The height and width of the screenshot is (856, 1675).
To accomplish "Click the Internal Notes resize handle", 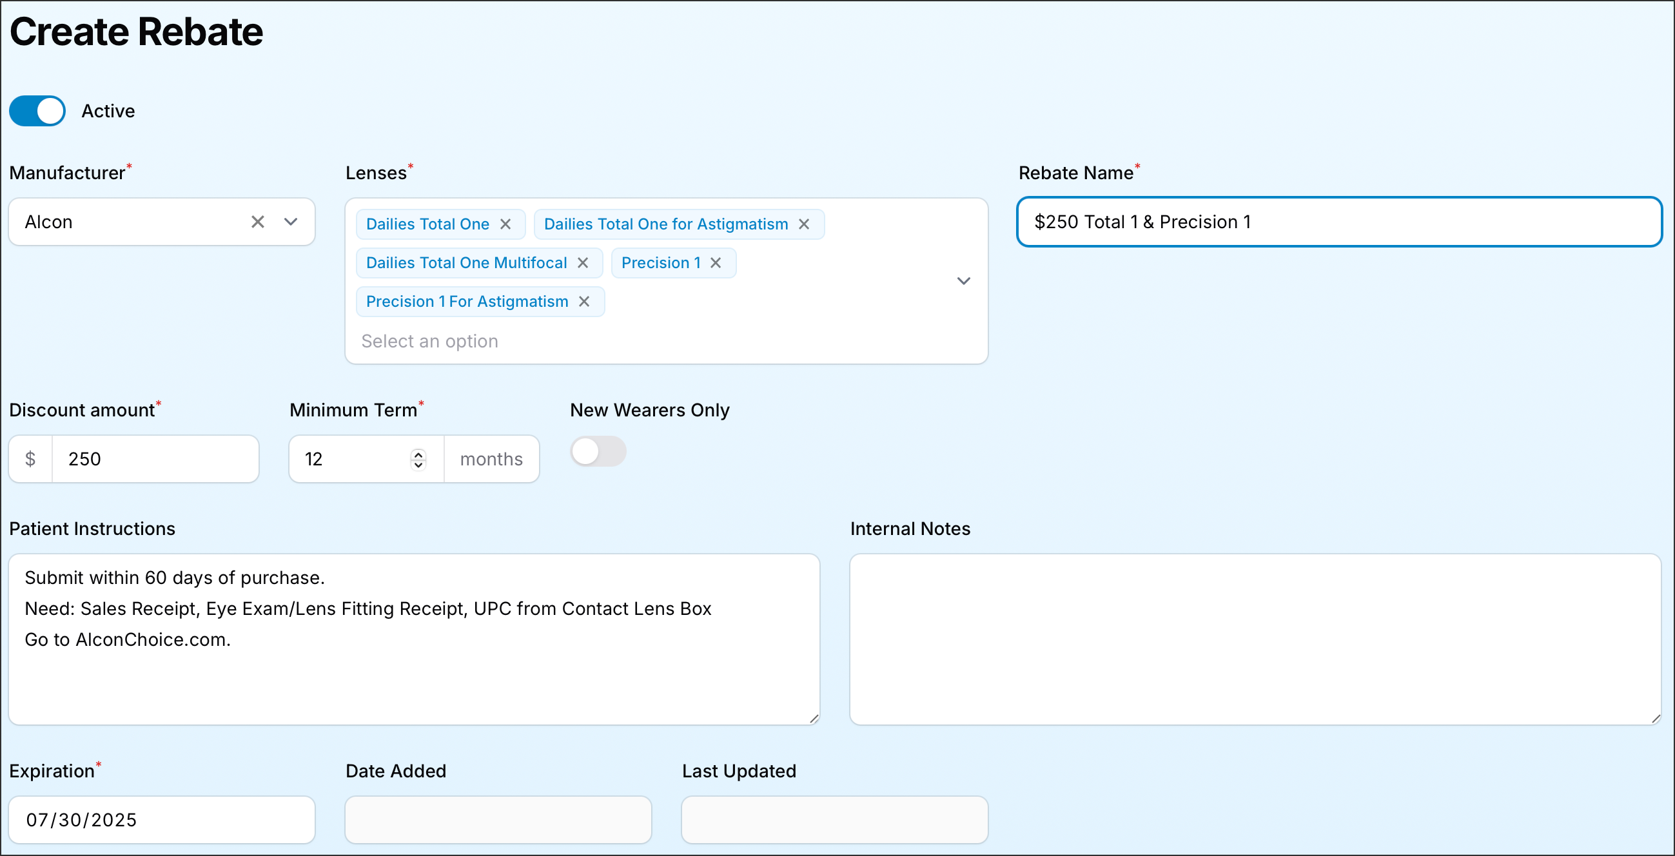I will pyautogui.click(x=1655, y=718).
